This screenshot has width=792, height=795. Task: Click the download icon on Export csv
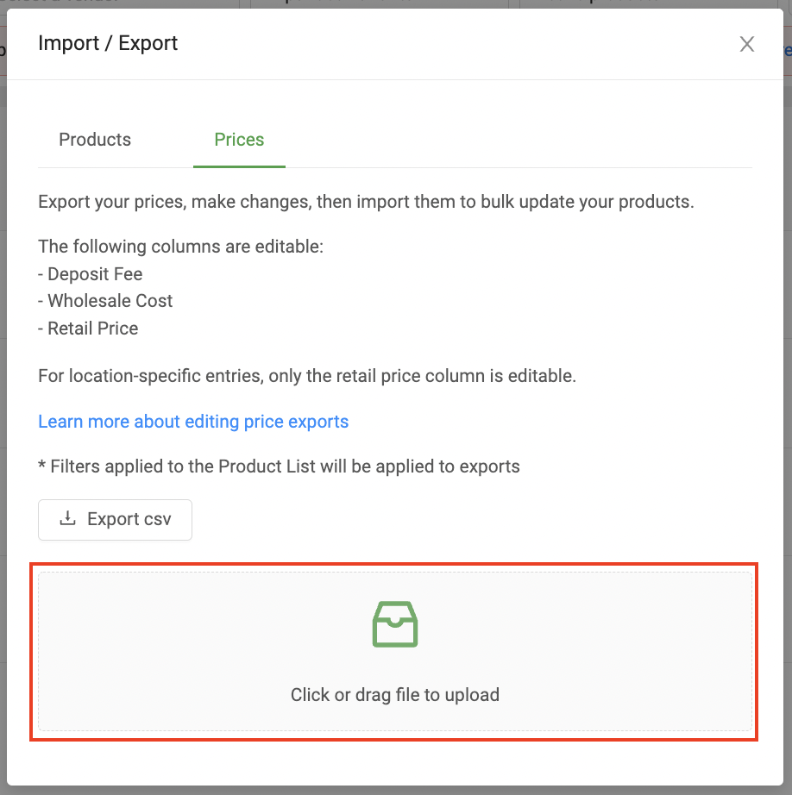click(66, 519)
